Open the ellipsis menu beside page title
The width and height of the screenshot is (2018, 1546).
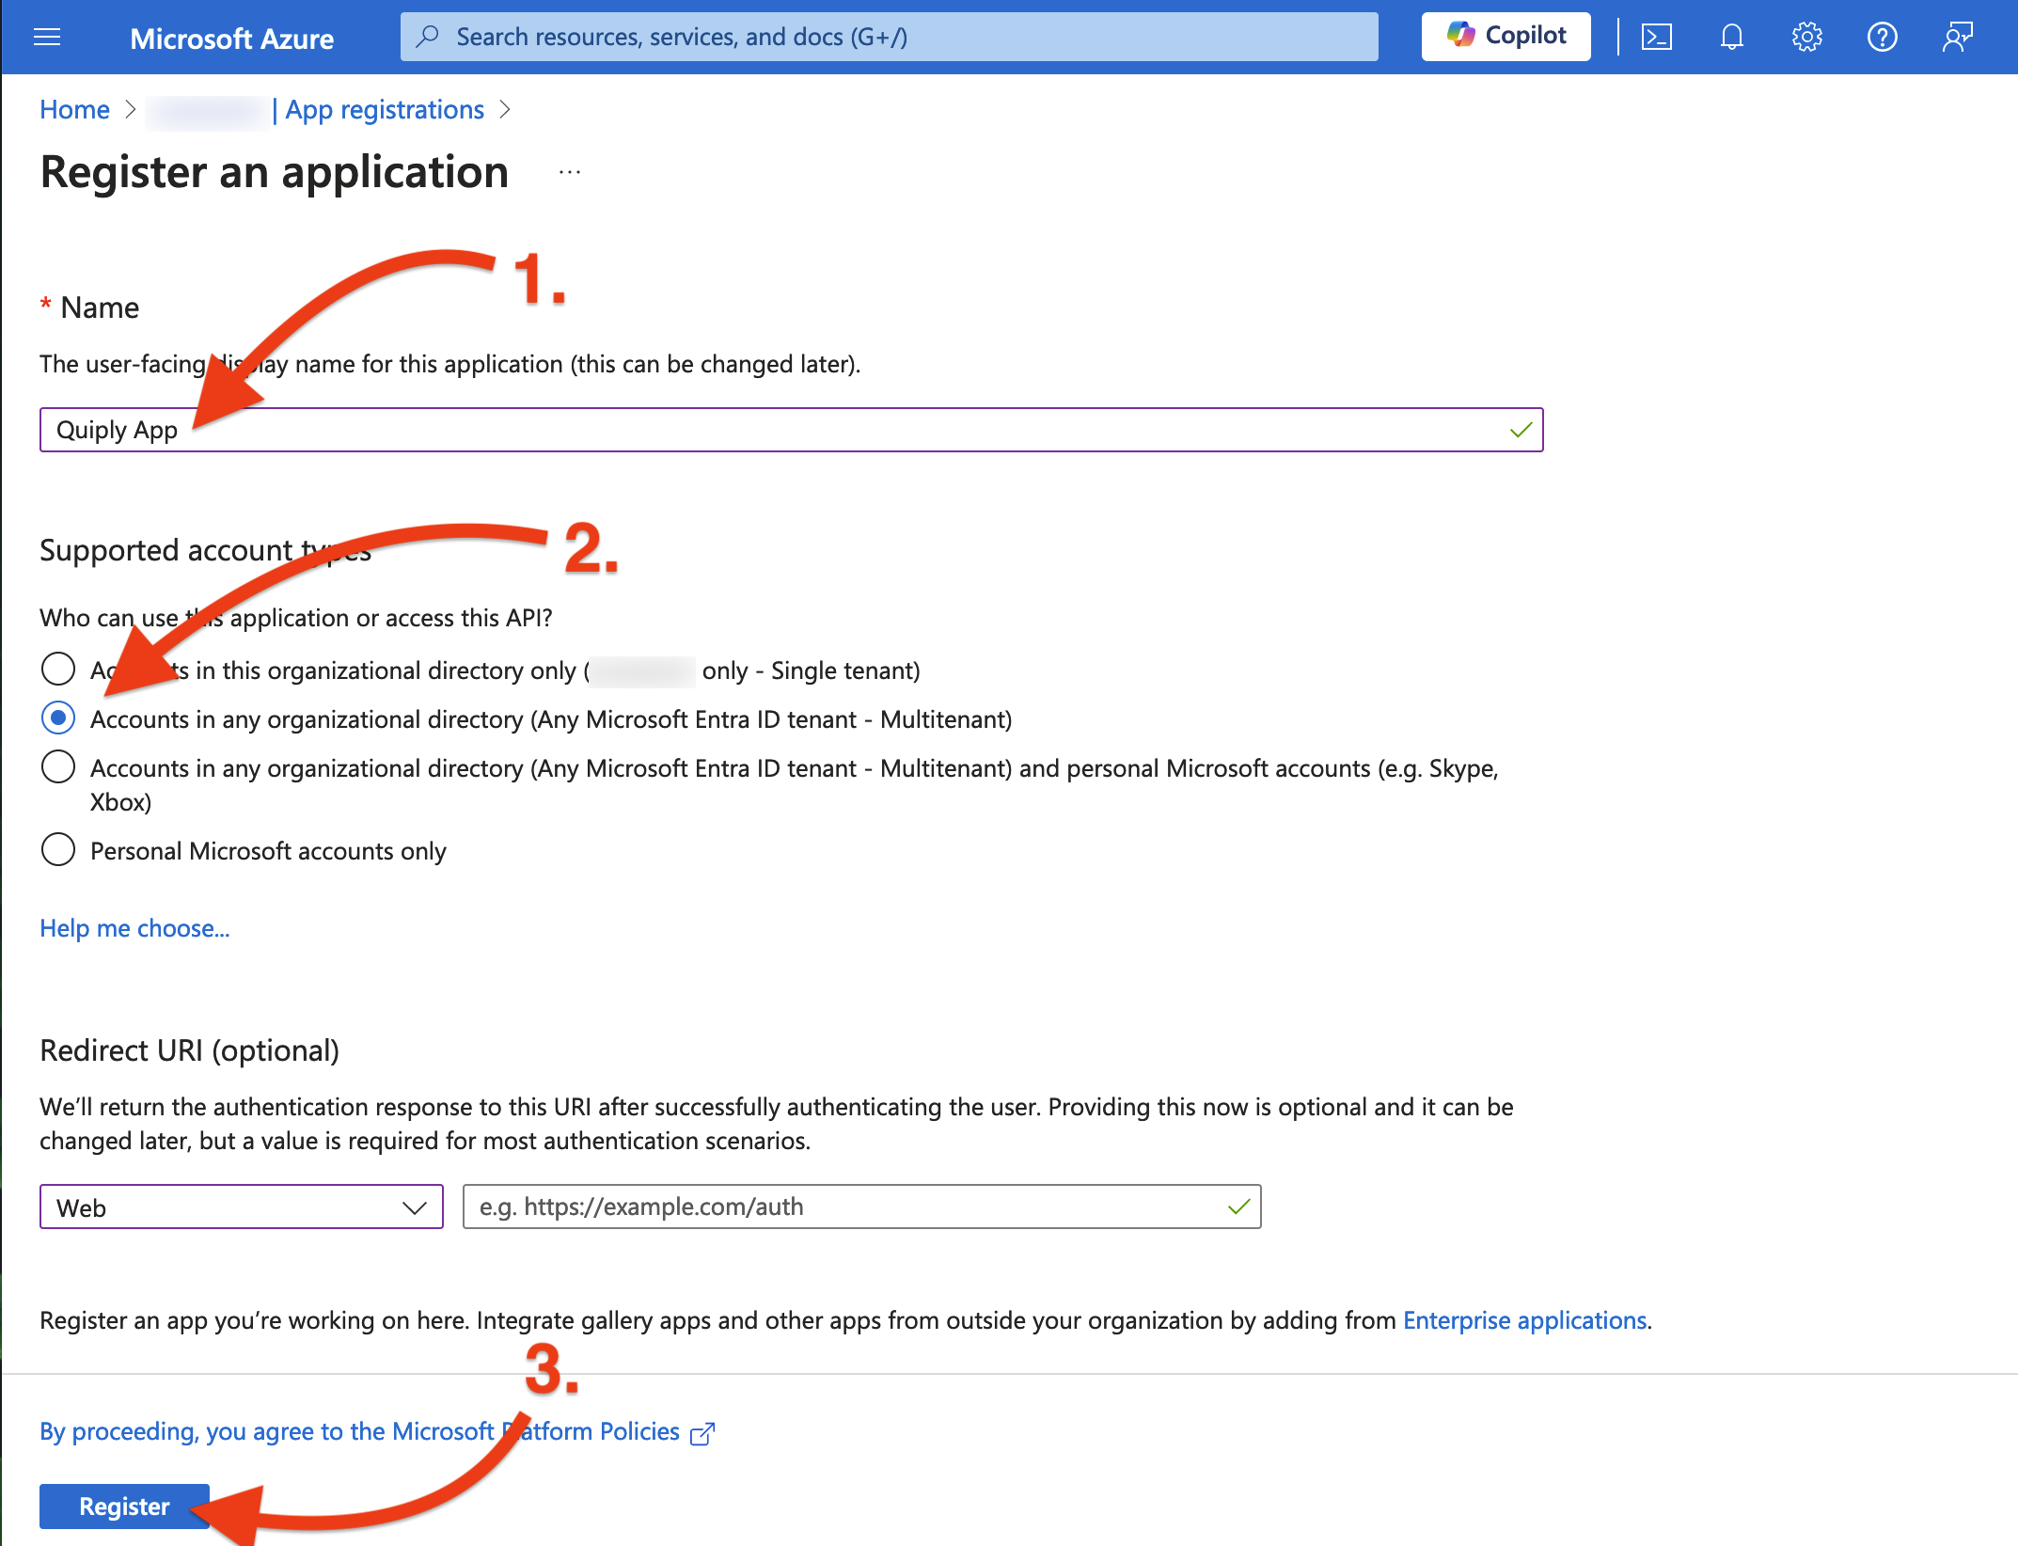click(570, 173)
